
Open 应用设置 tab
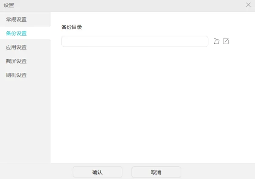click(x=25, y=47)
